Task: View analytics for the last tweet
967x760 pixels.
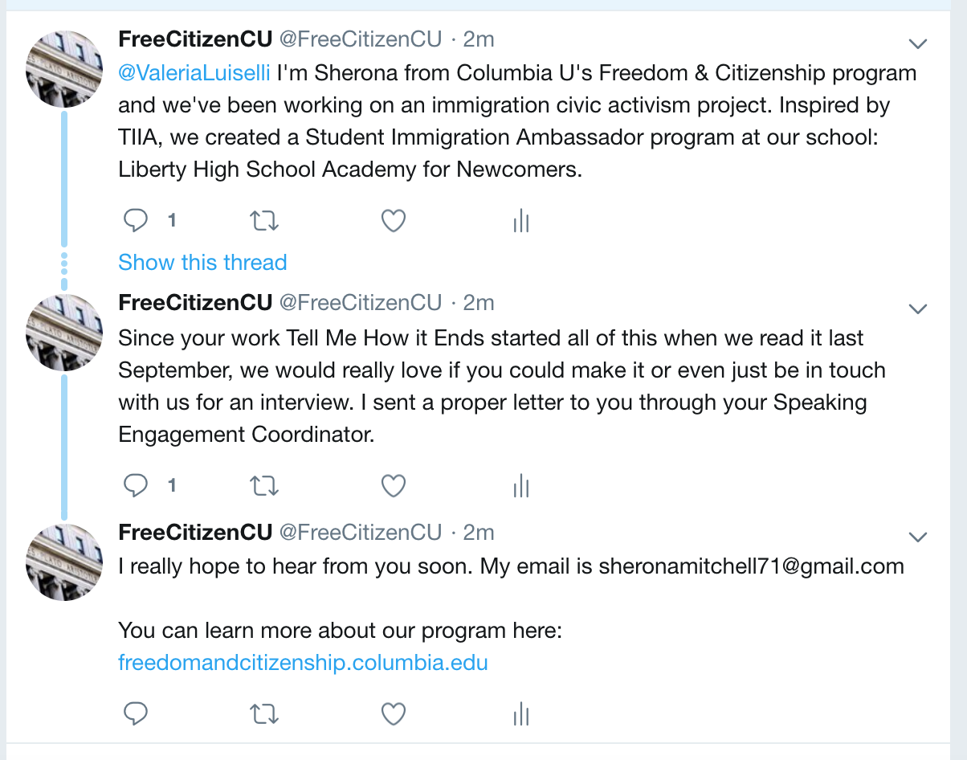Action: pos(521,713)
